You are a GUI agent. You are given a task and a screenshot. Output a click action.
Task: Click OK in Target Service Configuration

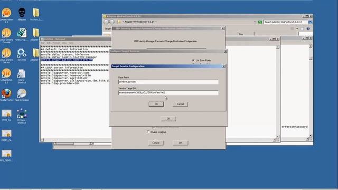coord(156,104)
